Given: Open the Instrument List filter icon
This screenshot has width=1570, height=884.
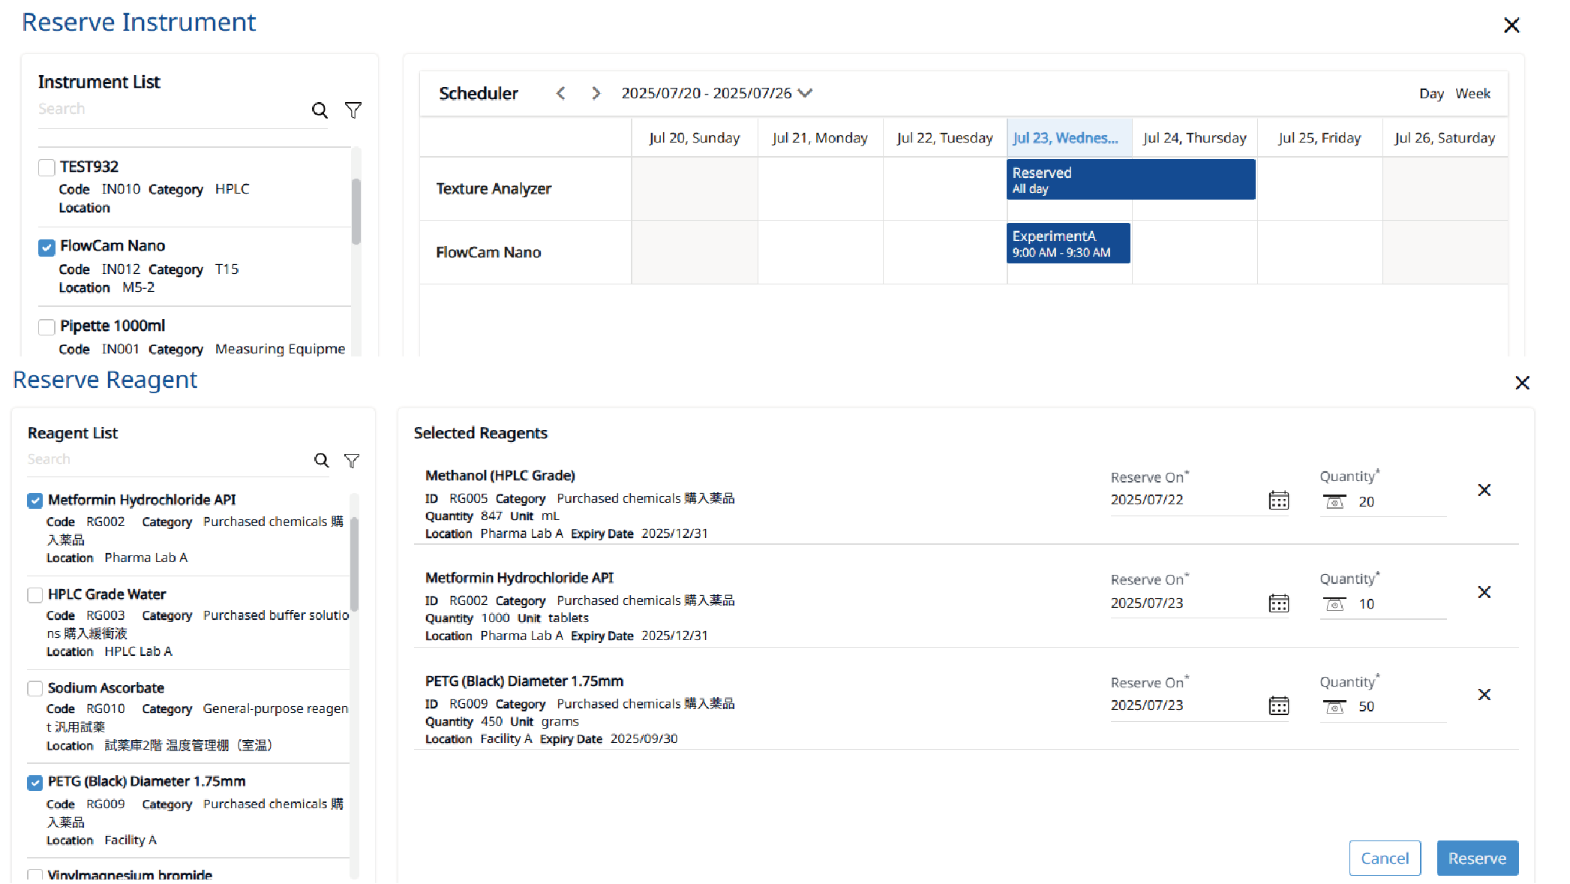Looking at the screenshot, I should click(353, 110).
